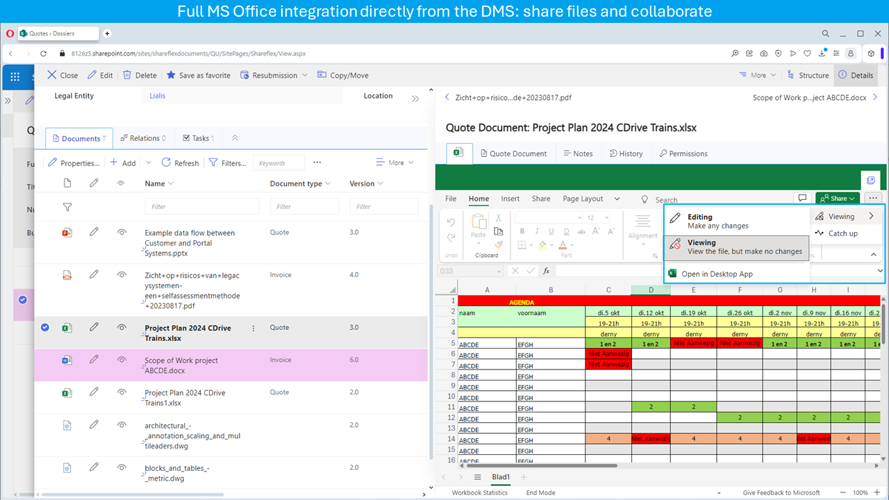Screen dimensions: 889x500
Task: Click the Delete button in top toolbar
Action: click(140, 75)
